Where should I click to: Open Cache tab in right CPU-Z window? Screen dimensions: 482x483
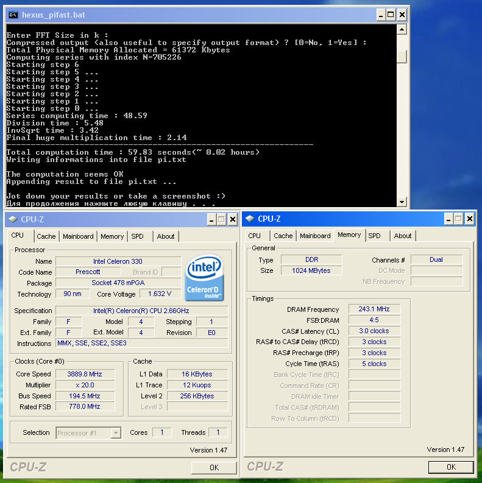pos(283,236)
